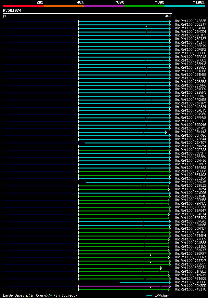
Task: Click the start tick of UniRef100_Q3HRX5 alignment
Action: (x=86, y=182)
